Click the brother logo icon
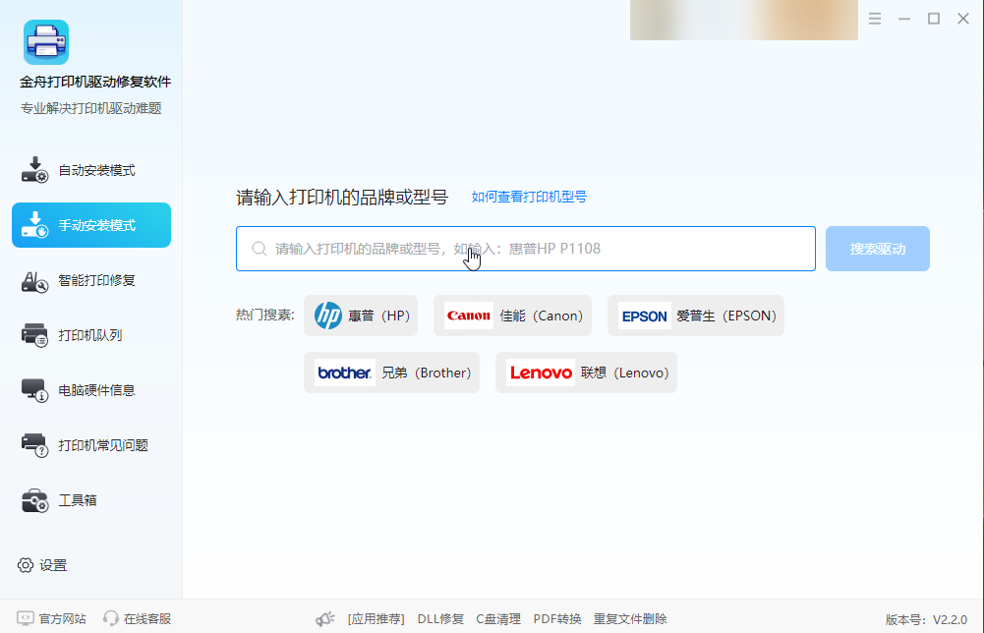Viewport: 984px width, 633px height. click(x=344, y=373)
